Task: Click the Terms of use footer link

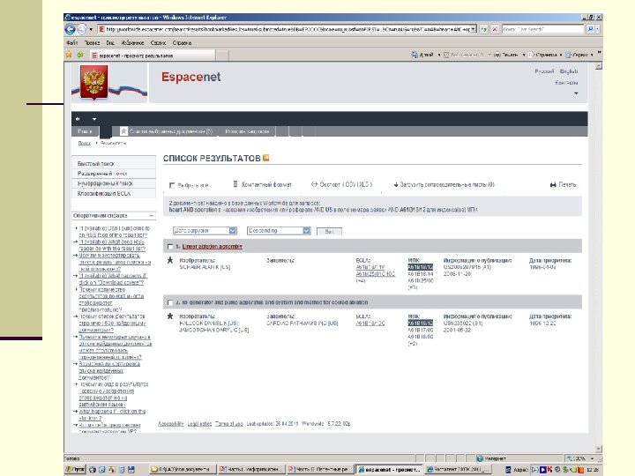Action: click(x=228, y=424)
